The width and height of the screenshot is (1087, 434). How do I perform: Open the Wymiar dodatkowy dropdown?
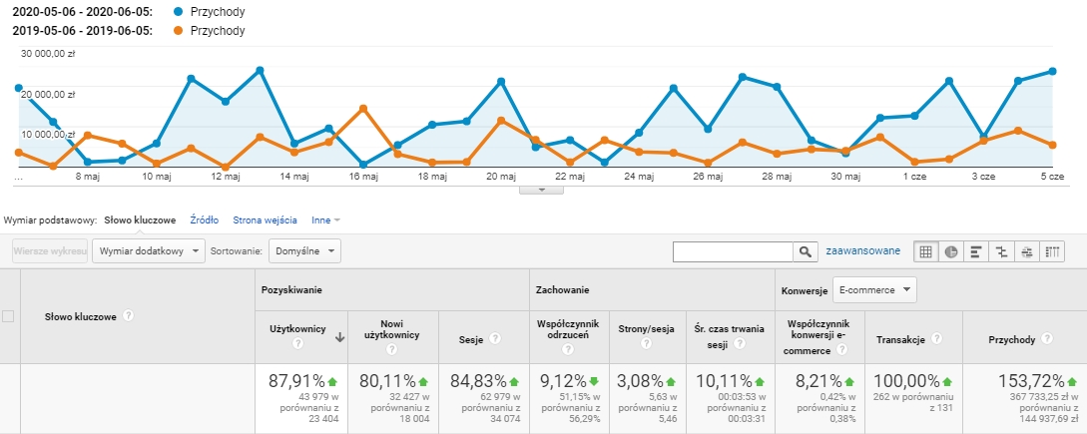pos(149,251)
